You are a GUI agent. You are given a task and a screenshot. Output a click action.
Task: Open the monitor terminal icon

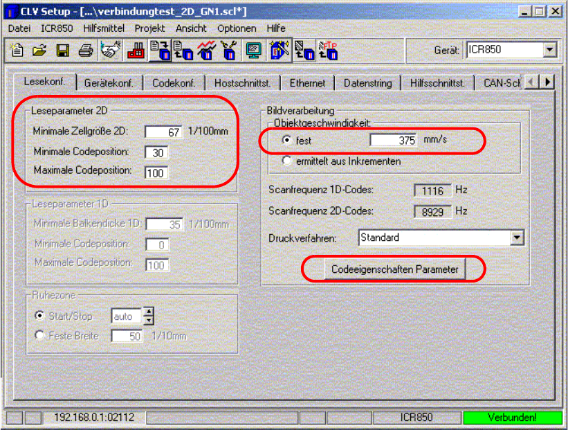pyautogui.click(x=254, y=50)
